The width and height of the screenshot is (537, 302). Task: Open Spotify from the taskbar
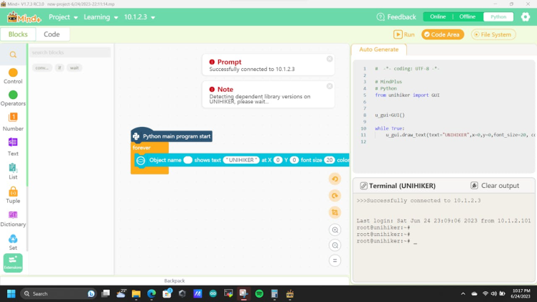click(x=259, y=294)
